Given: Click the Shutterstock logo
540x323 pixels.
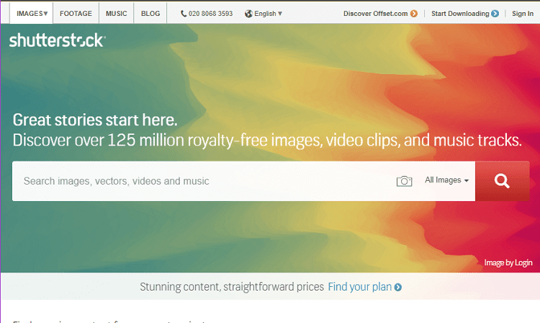Looking at the screenshot, I should [x=57, y=40].
